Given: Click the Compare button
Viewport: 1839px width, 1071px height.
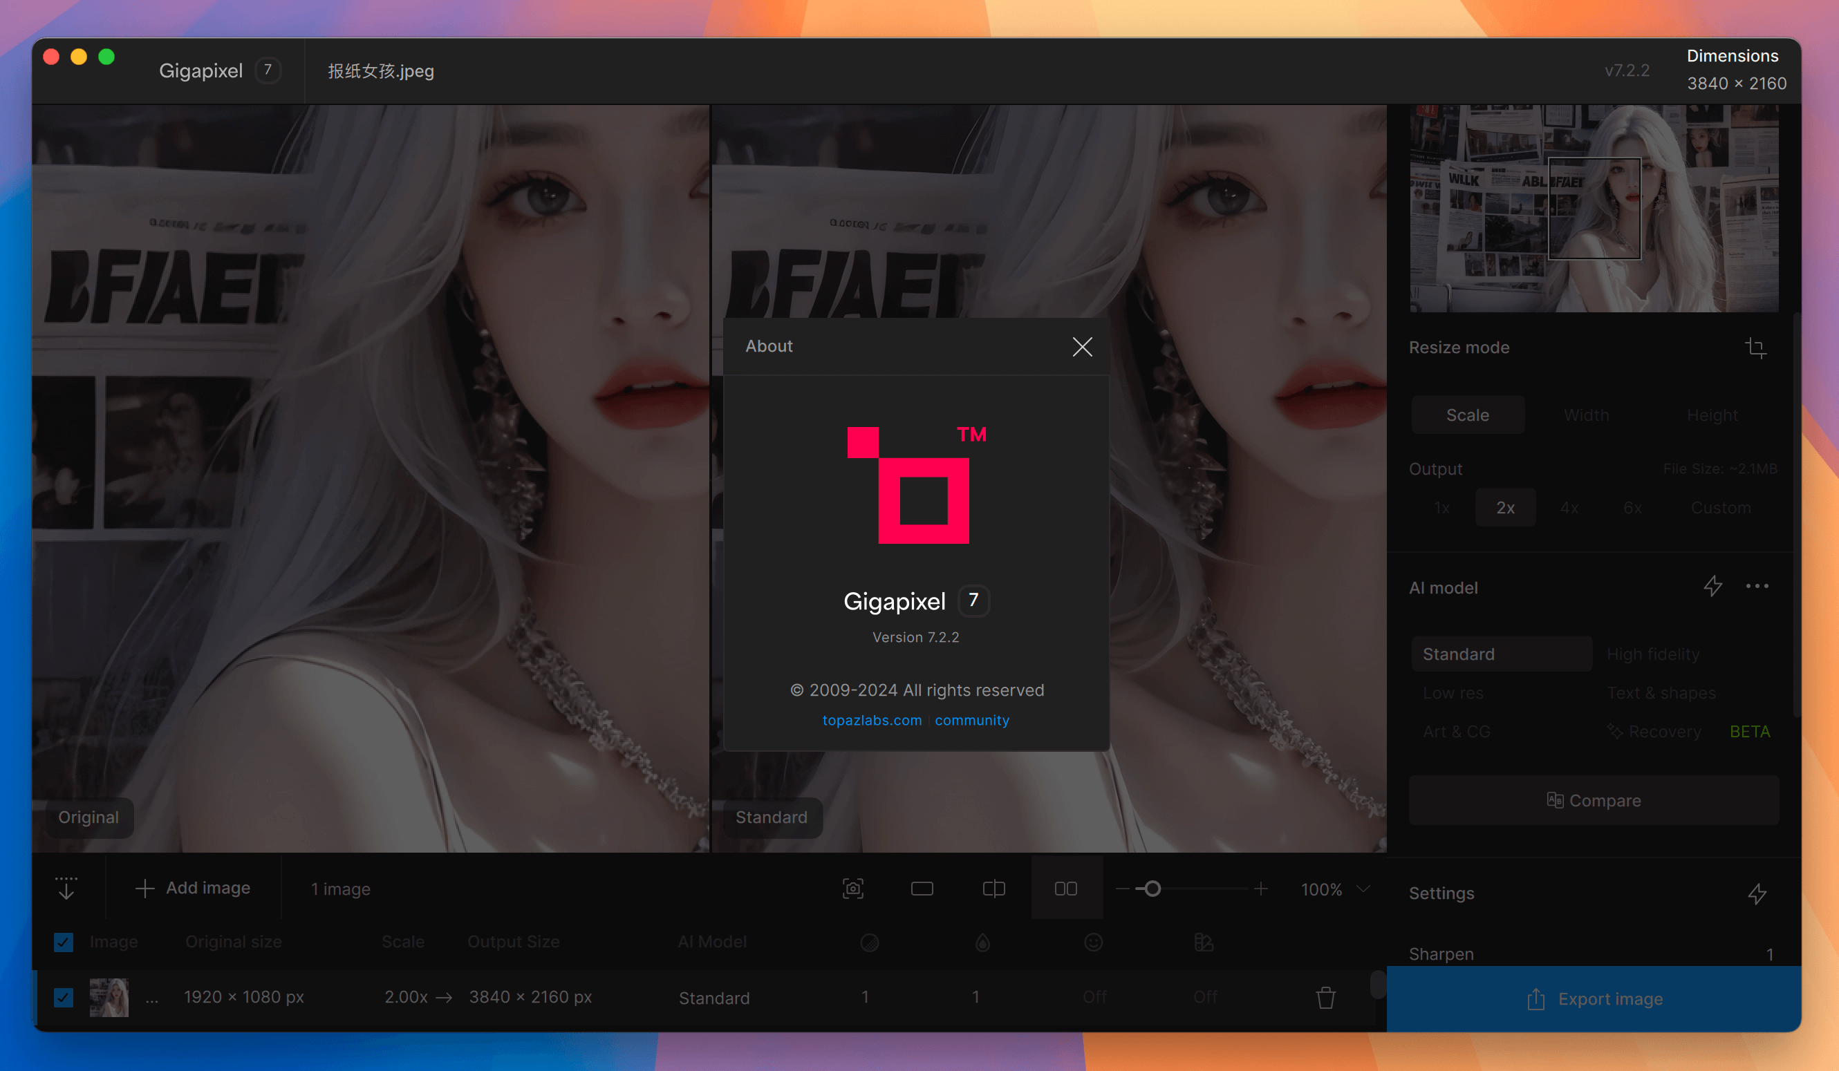Looking at the screenshot, I should [1594, 800].
